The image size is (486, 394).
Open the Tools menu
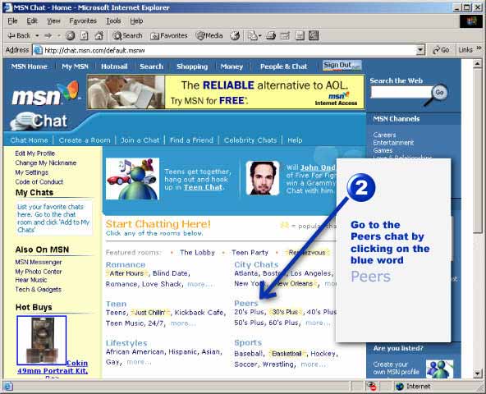pos(113,21)
